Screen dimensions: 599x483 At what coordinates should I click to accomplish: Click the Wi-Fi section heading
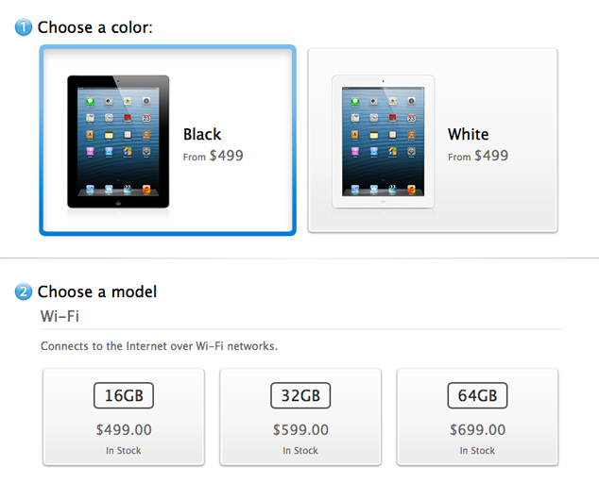[60, 316]
